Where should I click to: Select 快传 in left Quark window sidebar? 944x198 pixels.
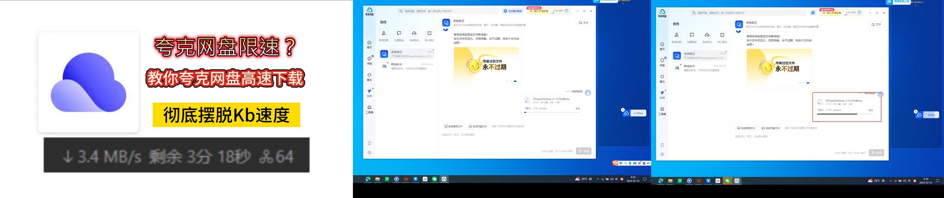point(369,93)
